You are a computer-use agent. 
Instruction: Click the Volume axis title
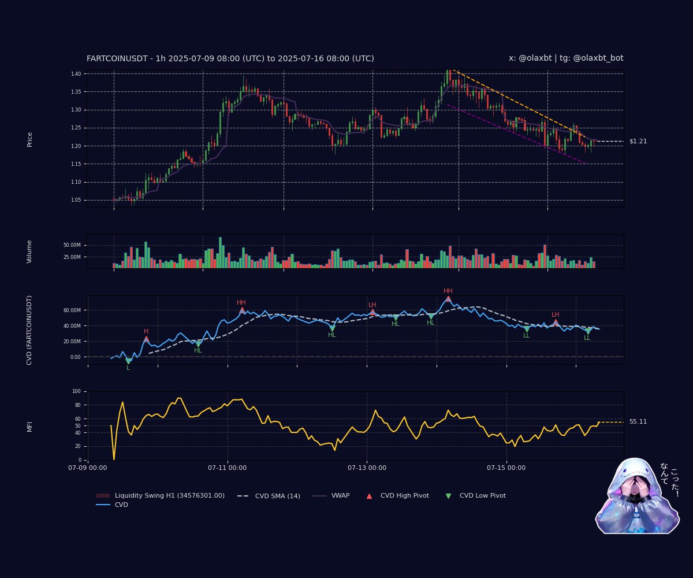coord(29,251)
